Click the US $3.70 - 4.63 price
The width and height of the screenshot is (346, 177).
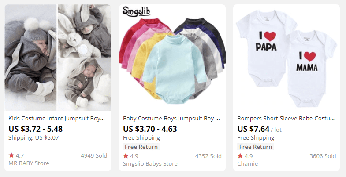[150, 129]
